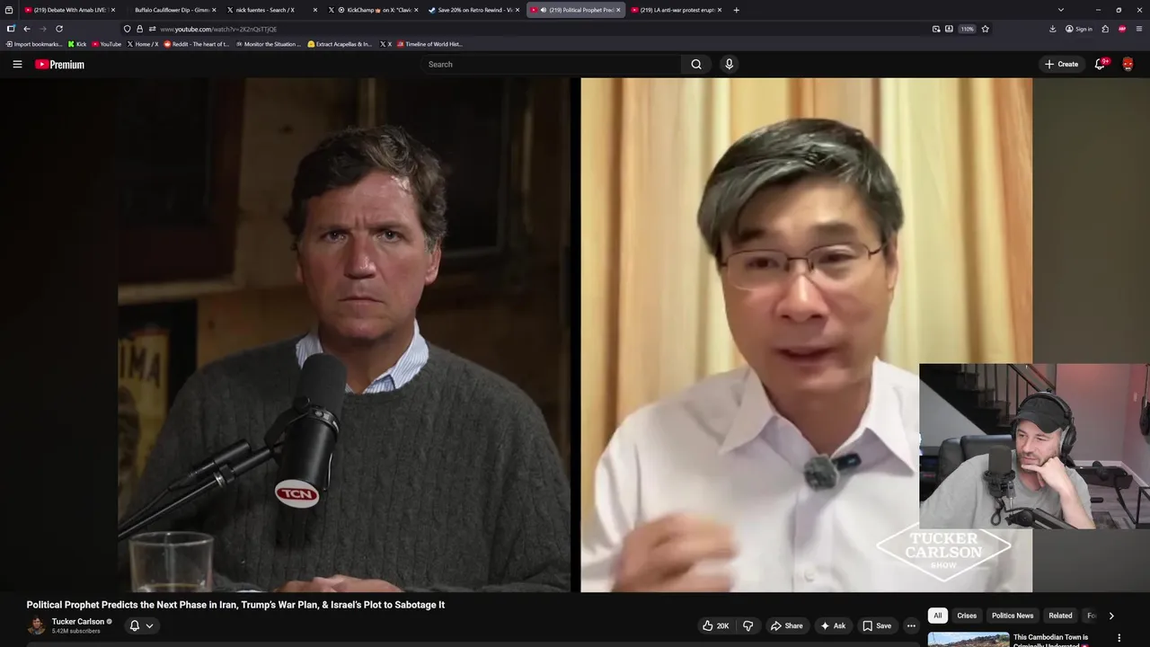Open Extract Acapellas bookmark

pyautogui.click(x=340, y=44)
